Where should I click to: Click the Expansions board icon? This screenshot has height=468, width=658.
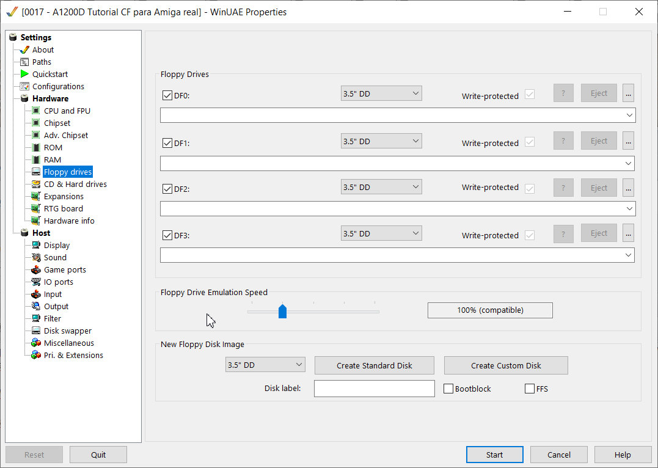click(36, 197)
